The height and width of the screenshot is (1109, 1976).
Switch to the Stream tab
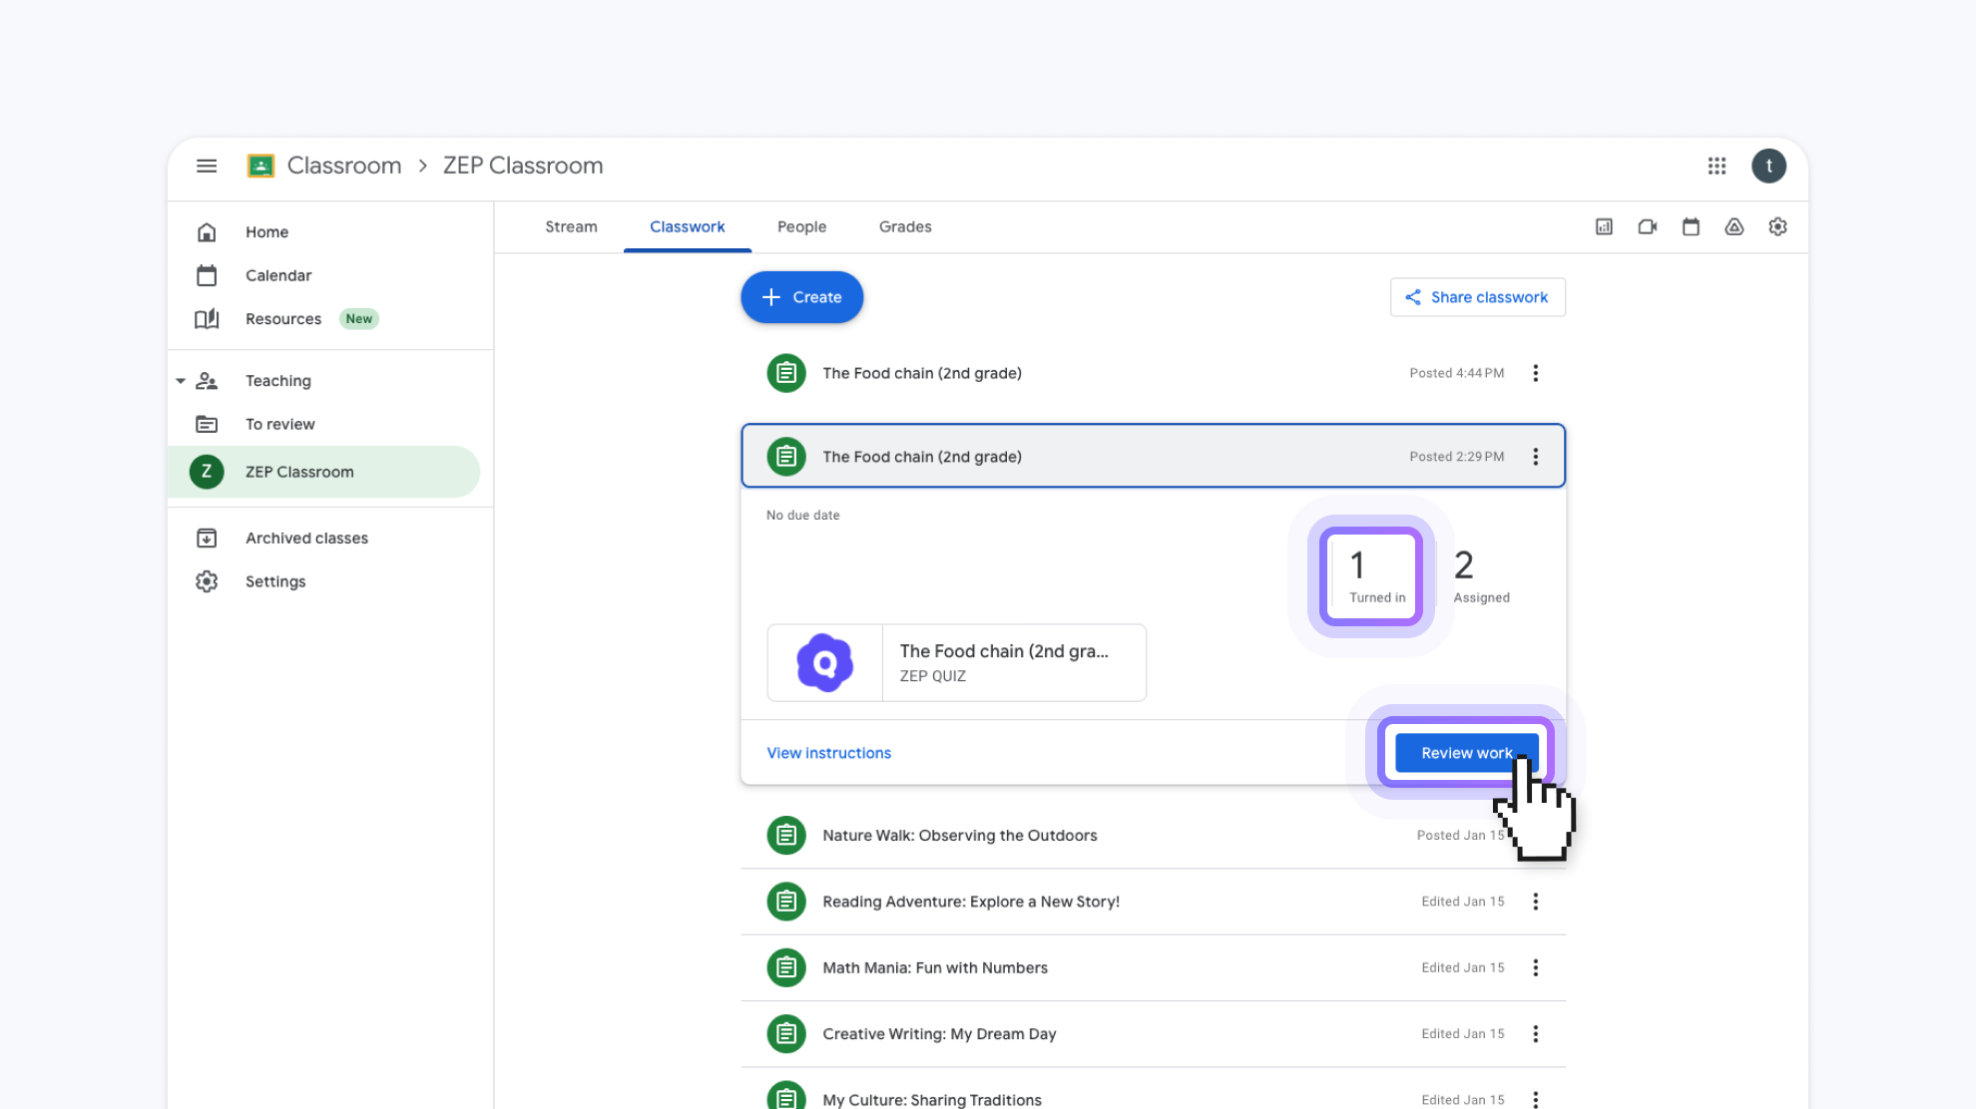click(571, 227)
